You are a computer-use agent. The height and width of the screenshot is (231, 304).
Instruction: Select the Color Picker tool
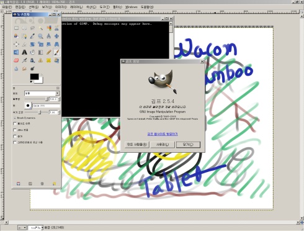[x=32, y=36]
